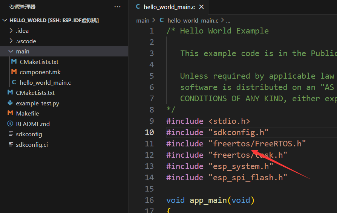Click the M icon beside component.mk
337x213 pixels.
14,72
